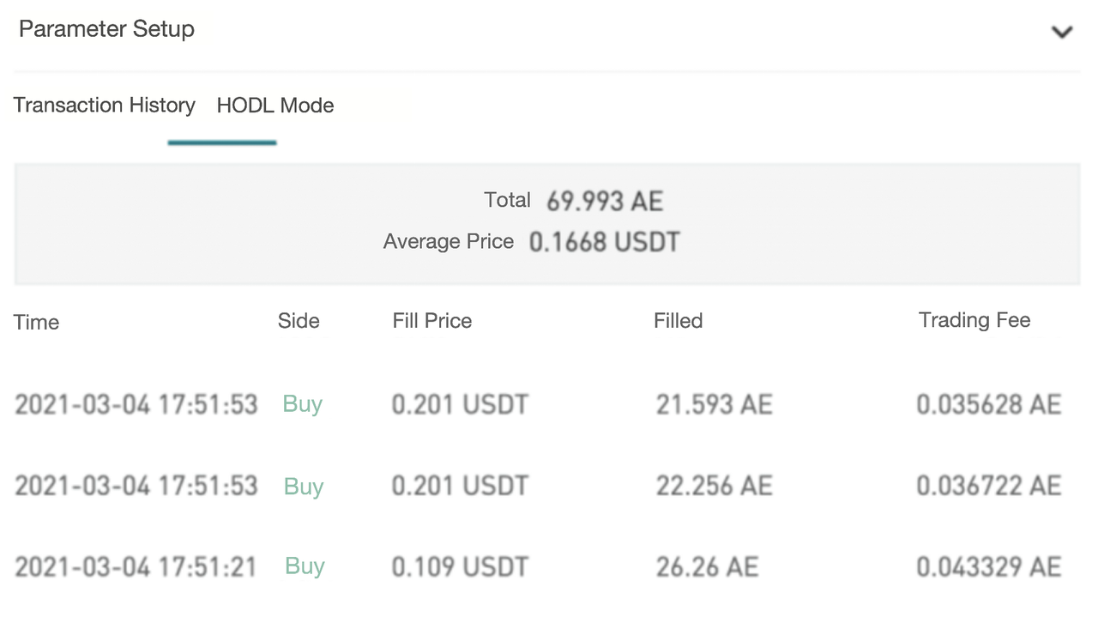Select the 21.593 AE filled amount

(714, 404)
